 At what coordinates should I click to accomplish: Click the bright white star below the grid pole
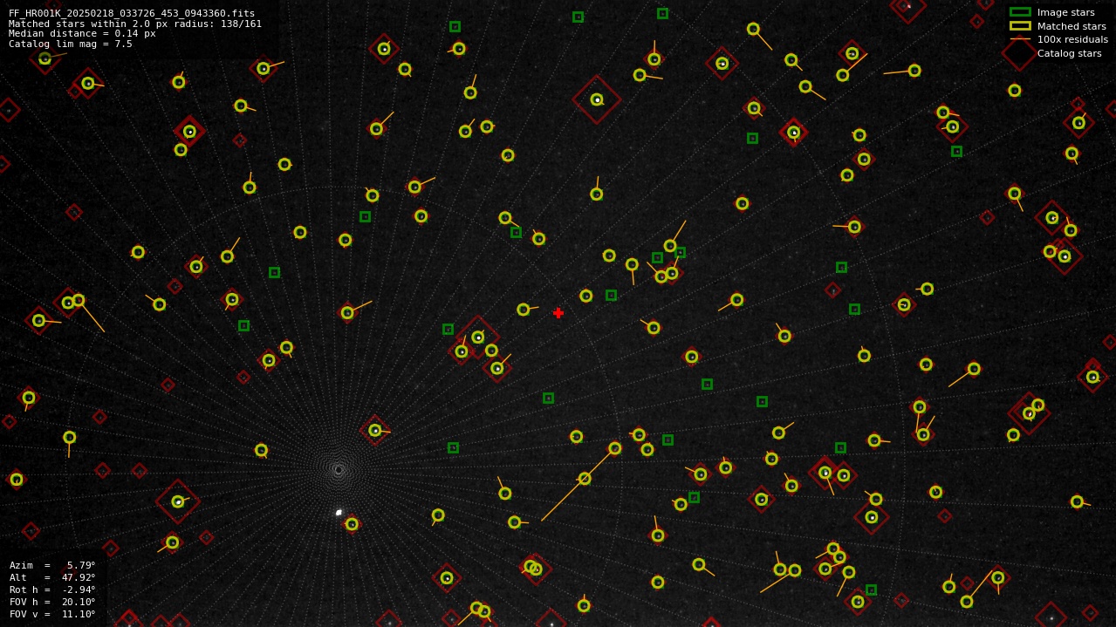[x=339, y=513]
